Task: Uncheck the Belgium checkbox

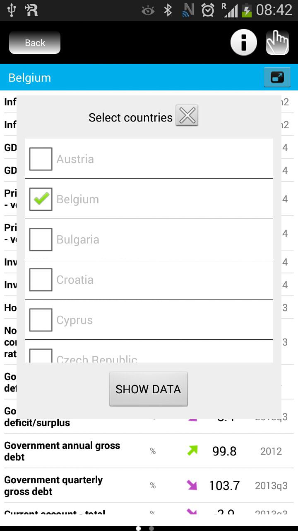Action: pos(41,199)
